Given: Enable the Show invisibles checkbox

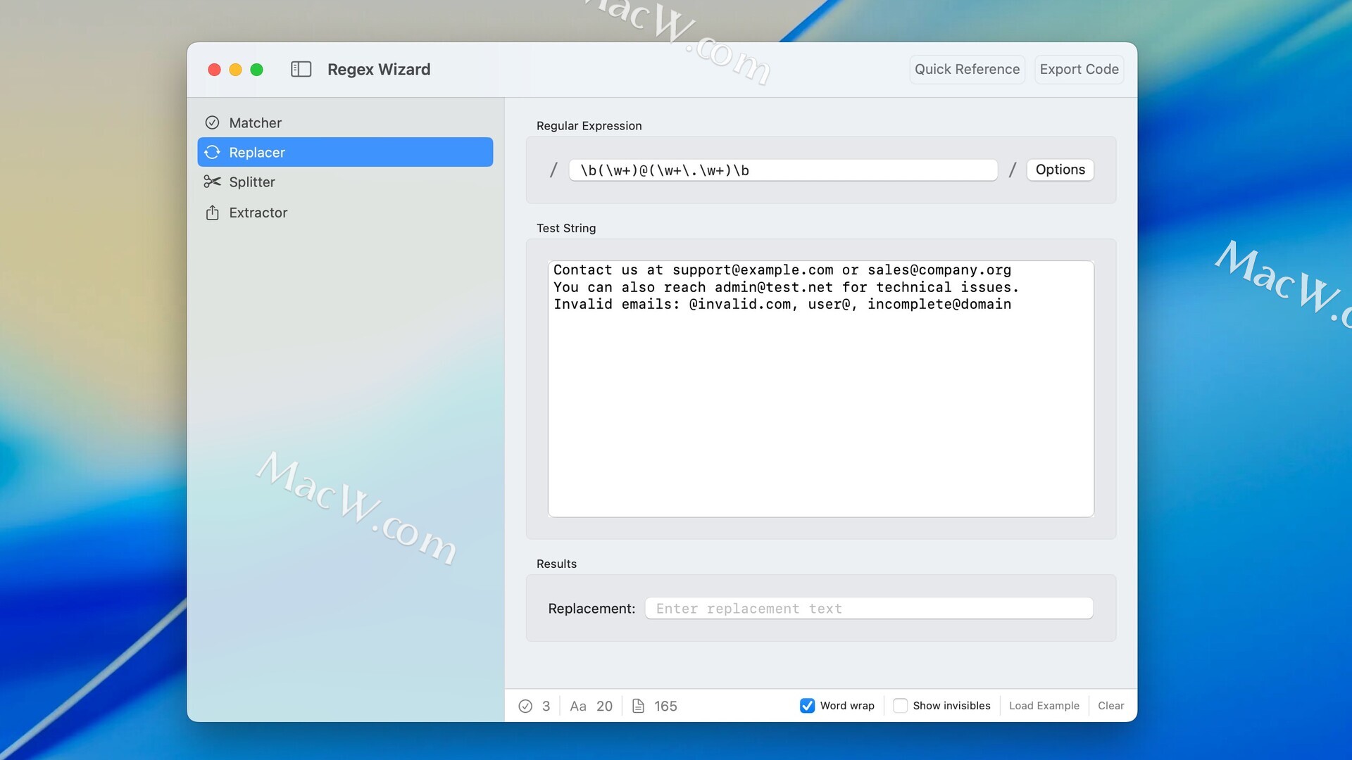Looking at the screenshot, I should pyautogui.click(x=900, y=705).
